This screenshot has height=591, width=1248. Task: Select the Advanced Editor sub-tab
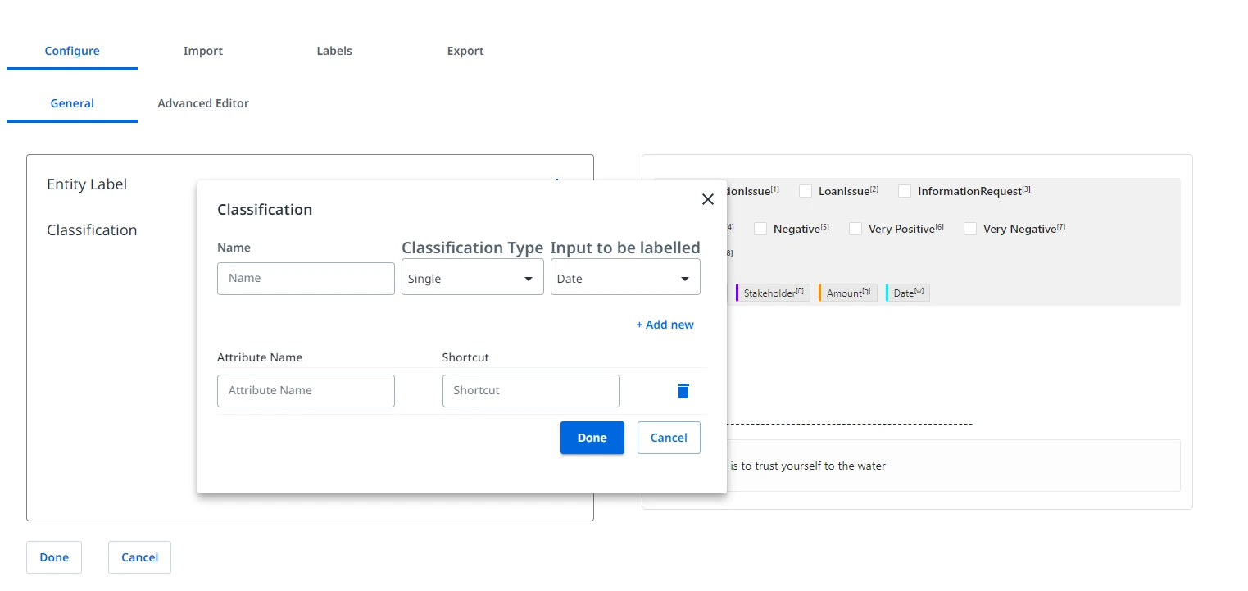203,103
